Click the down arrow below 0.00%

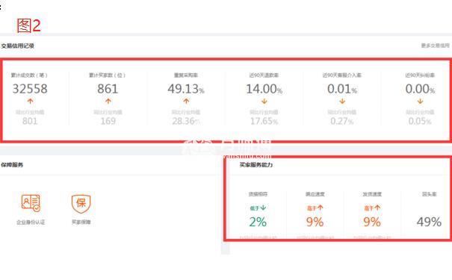pos(420,102)
